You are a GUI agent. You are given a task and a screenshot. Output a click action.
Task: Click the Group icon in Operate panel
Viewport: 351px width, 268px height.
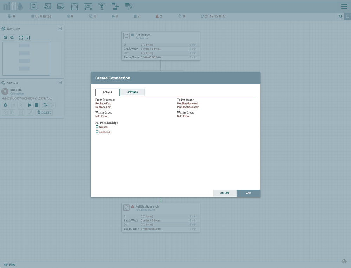[21, 113]
